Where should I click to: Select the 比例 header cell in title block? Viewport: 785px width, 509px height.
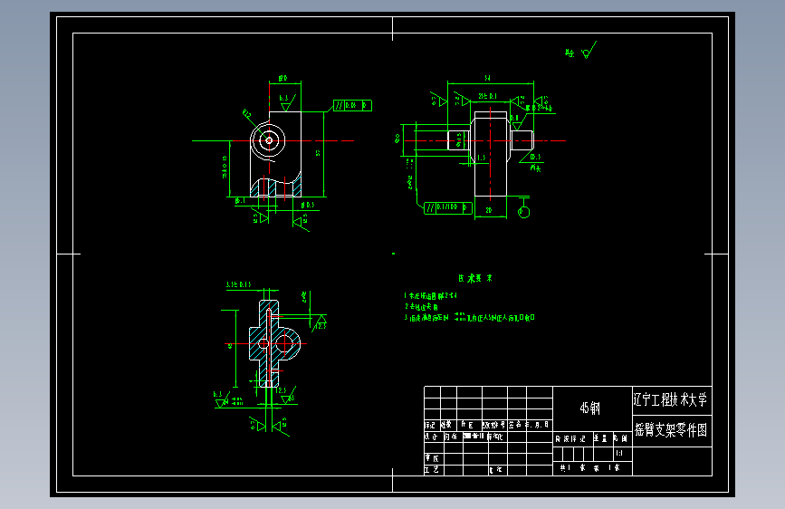click(623, 439)
